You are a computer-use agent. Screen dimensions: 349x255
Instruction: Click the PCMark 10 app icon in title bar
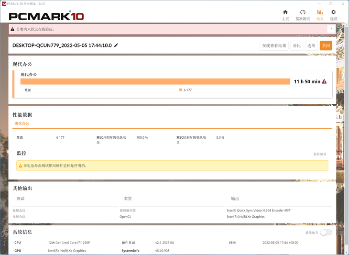4,3
